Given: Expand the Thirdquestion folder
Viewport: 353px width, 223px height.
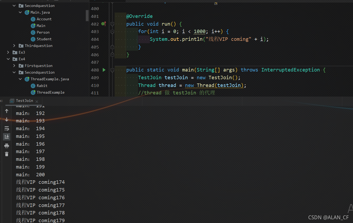Looking at the screenshot, I should click(x=14, y=46).
